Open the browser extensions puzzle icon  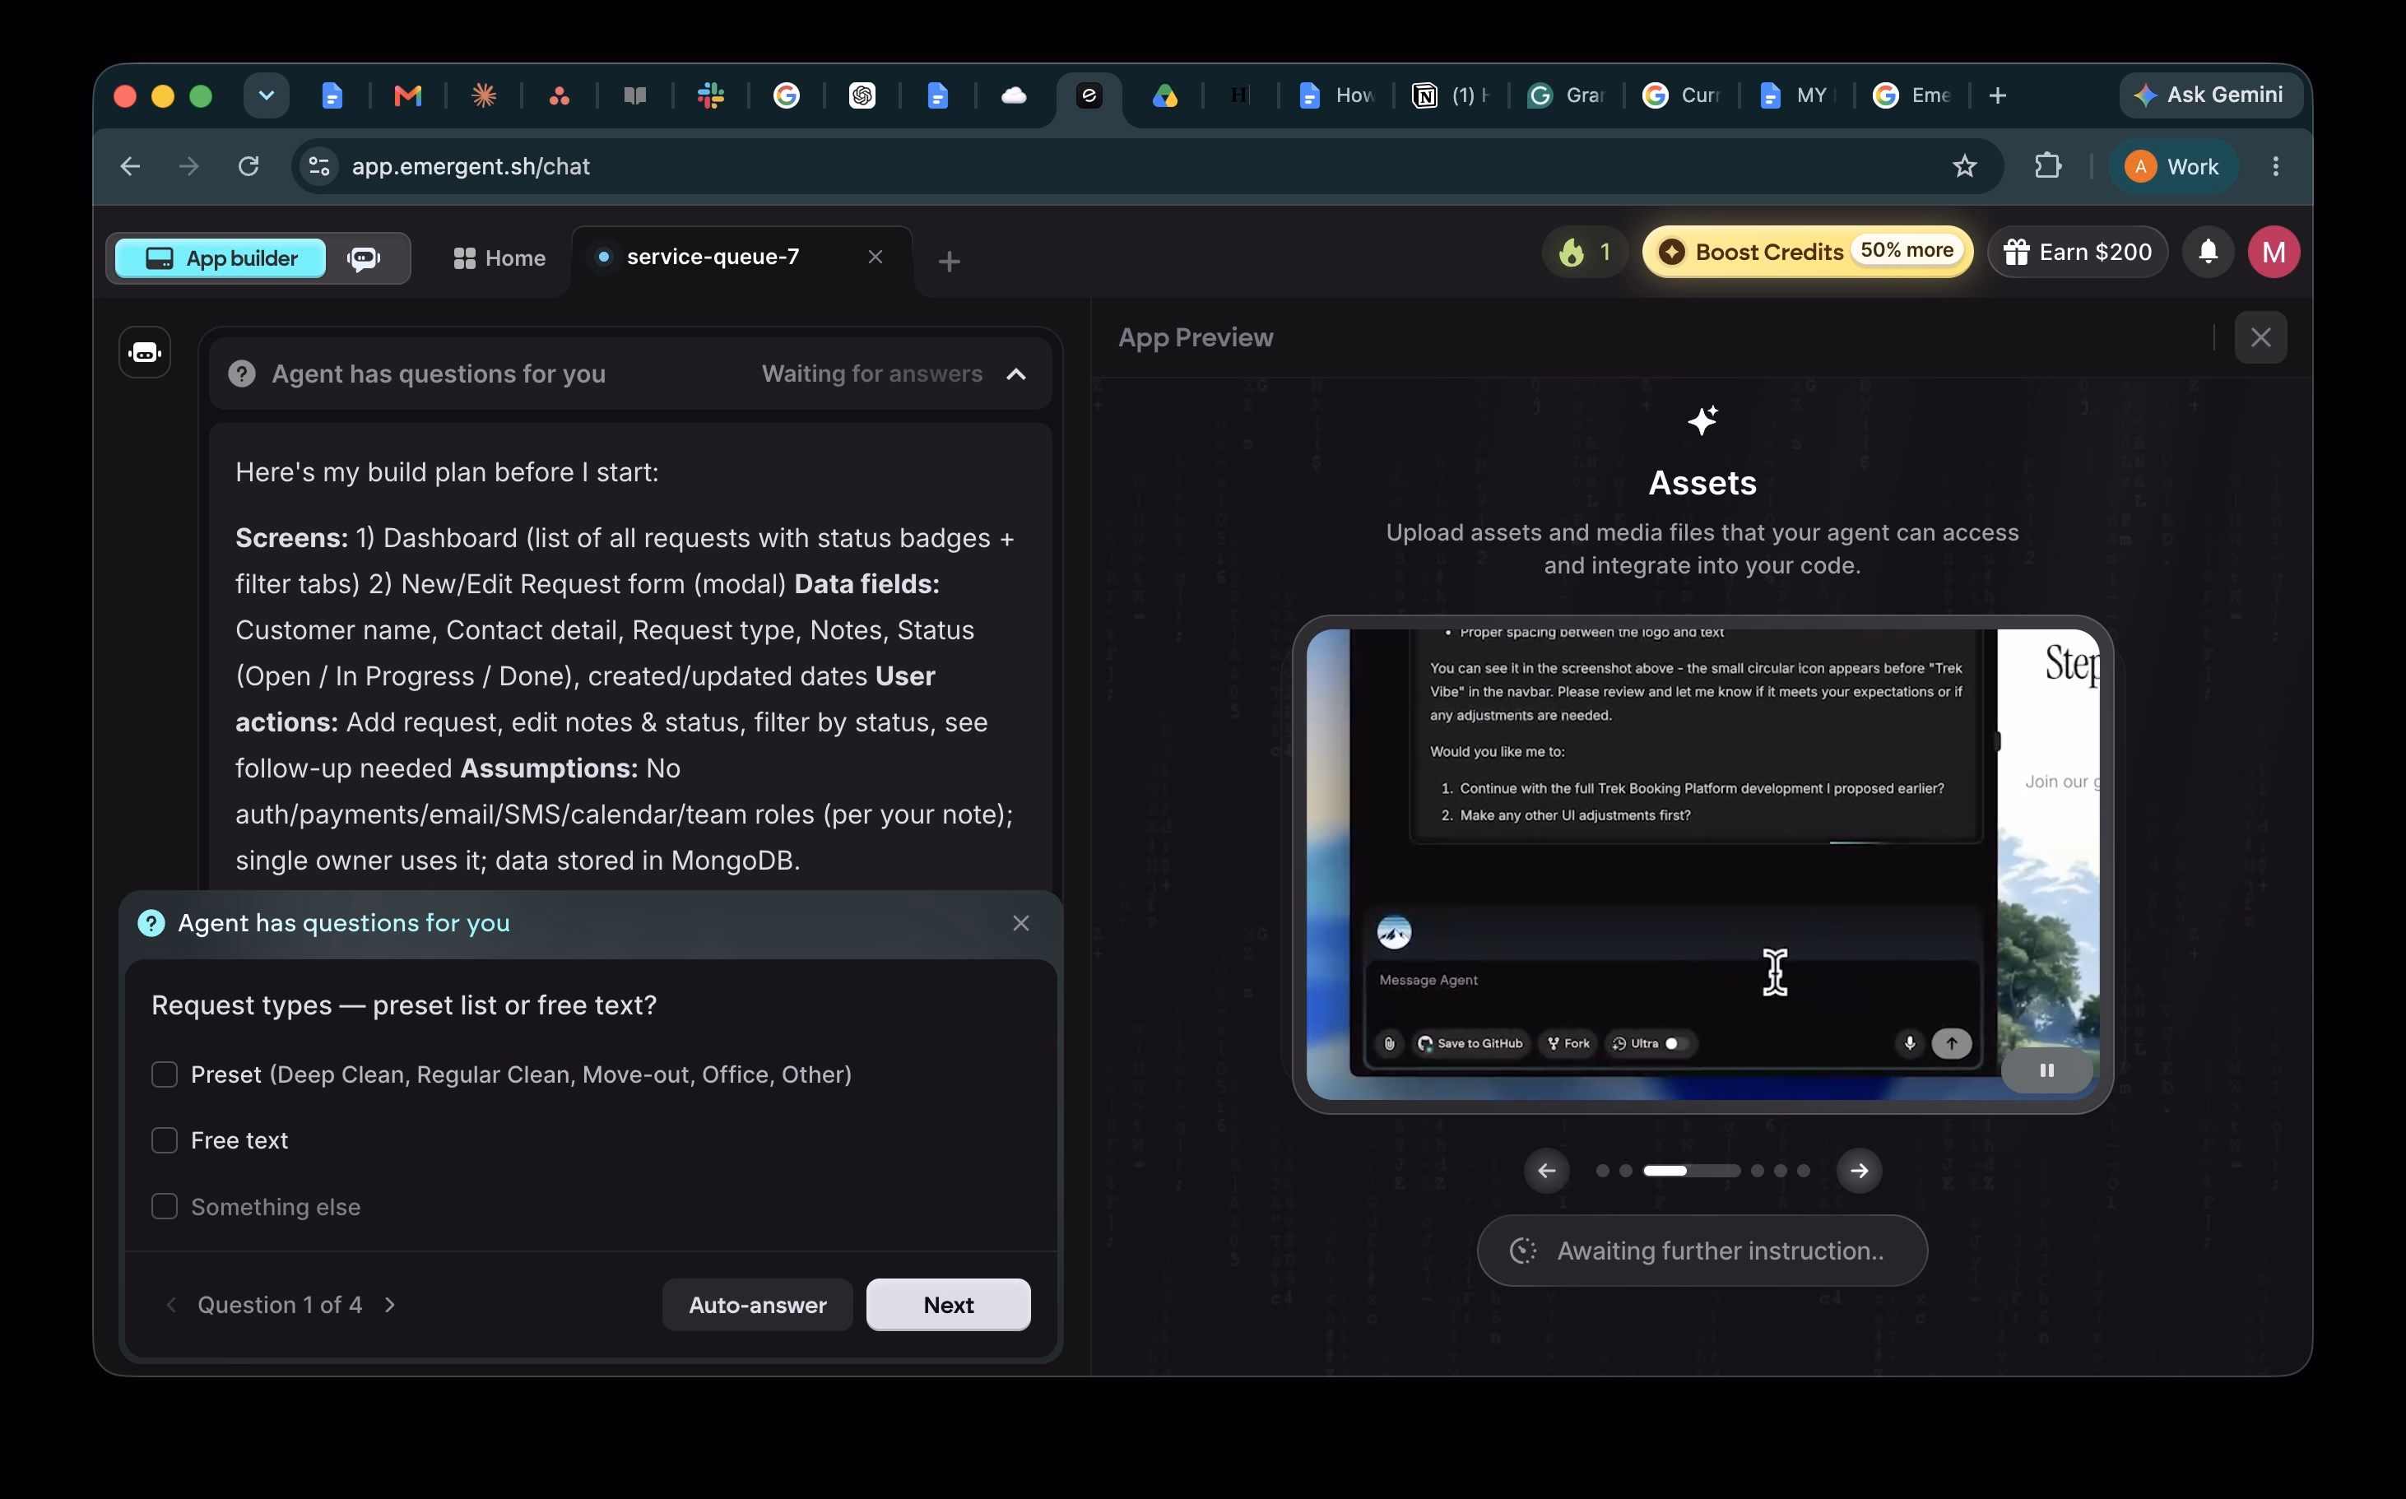[x=2047, y=165]
